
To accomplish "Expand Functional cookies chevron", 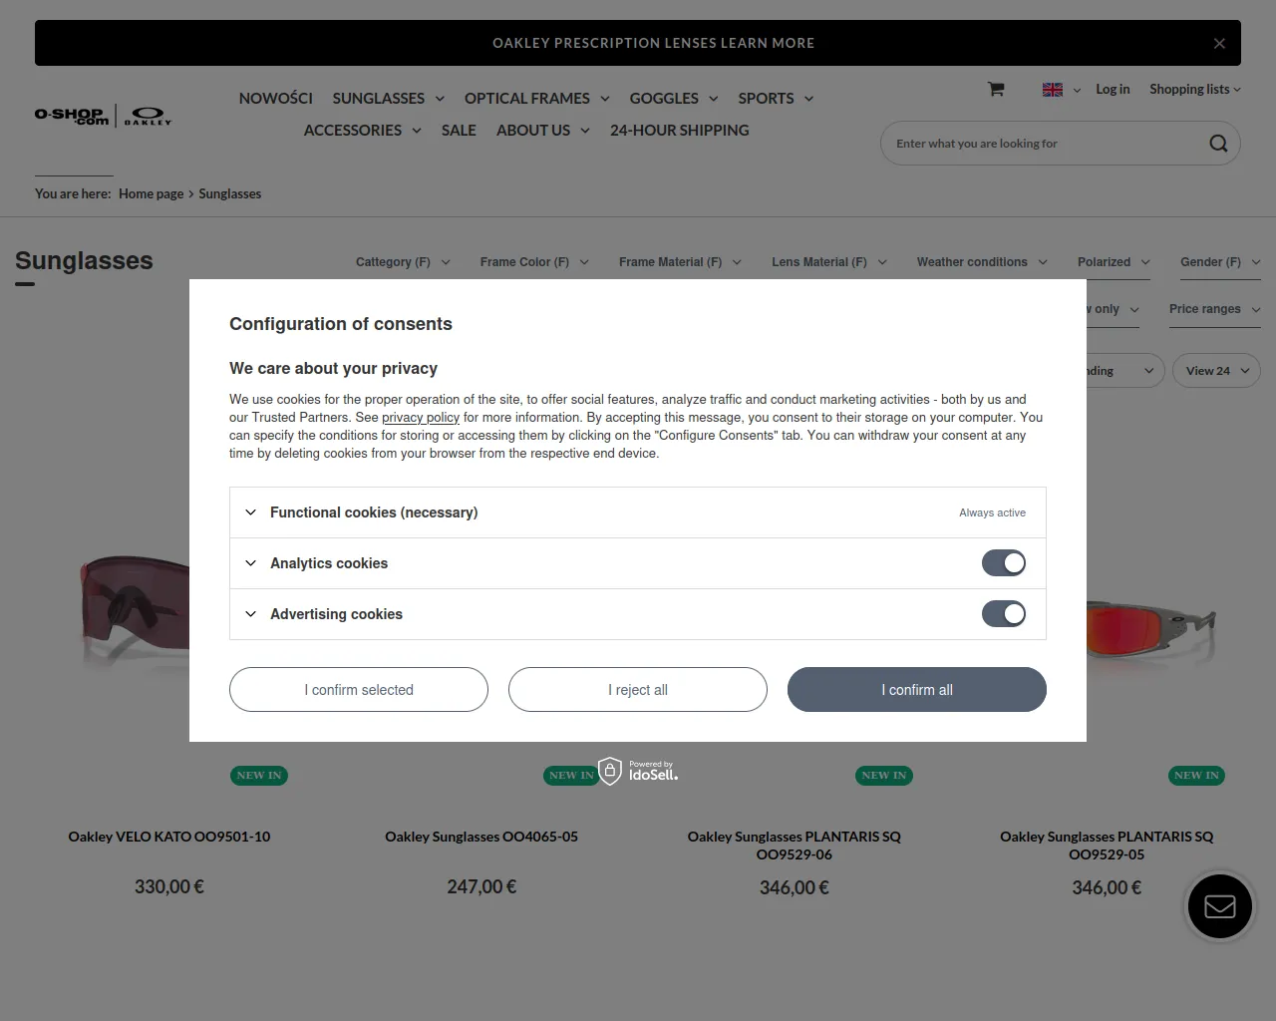I will point(250,512).
